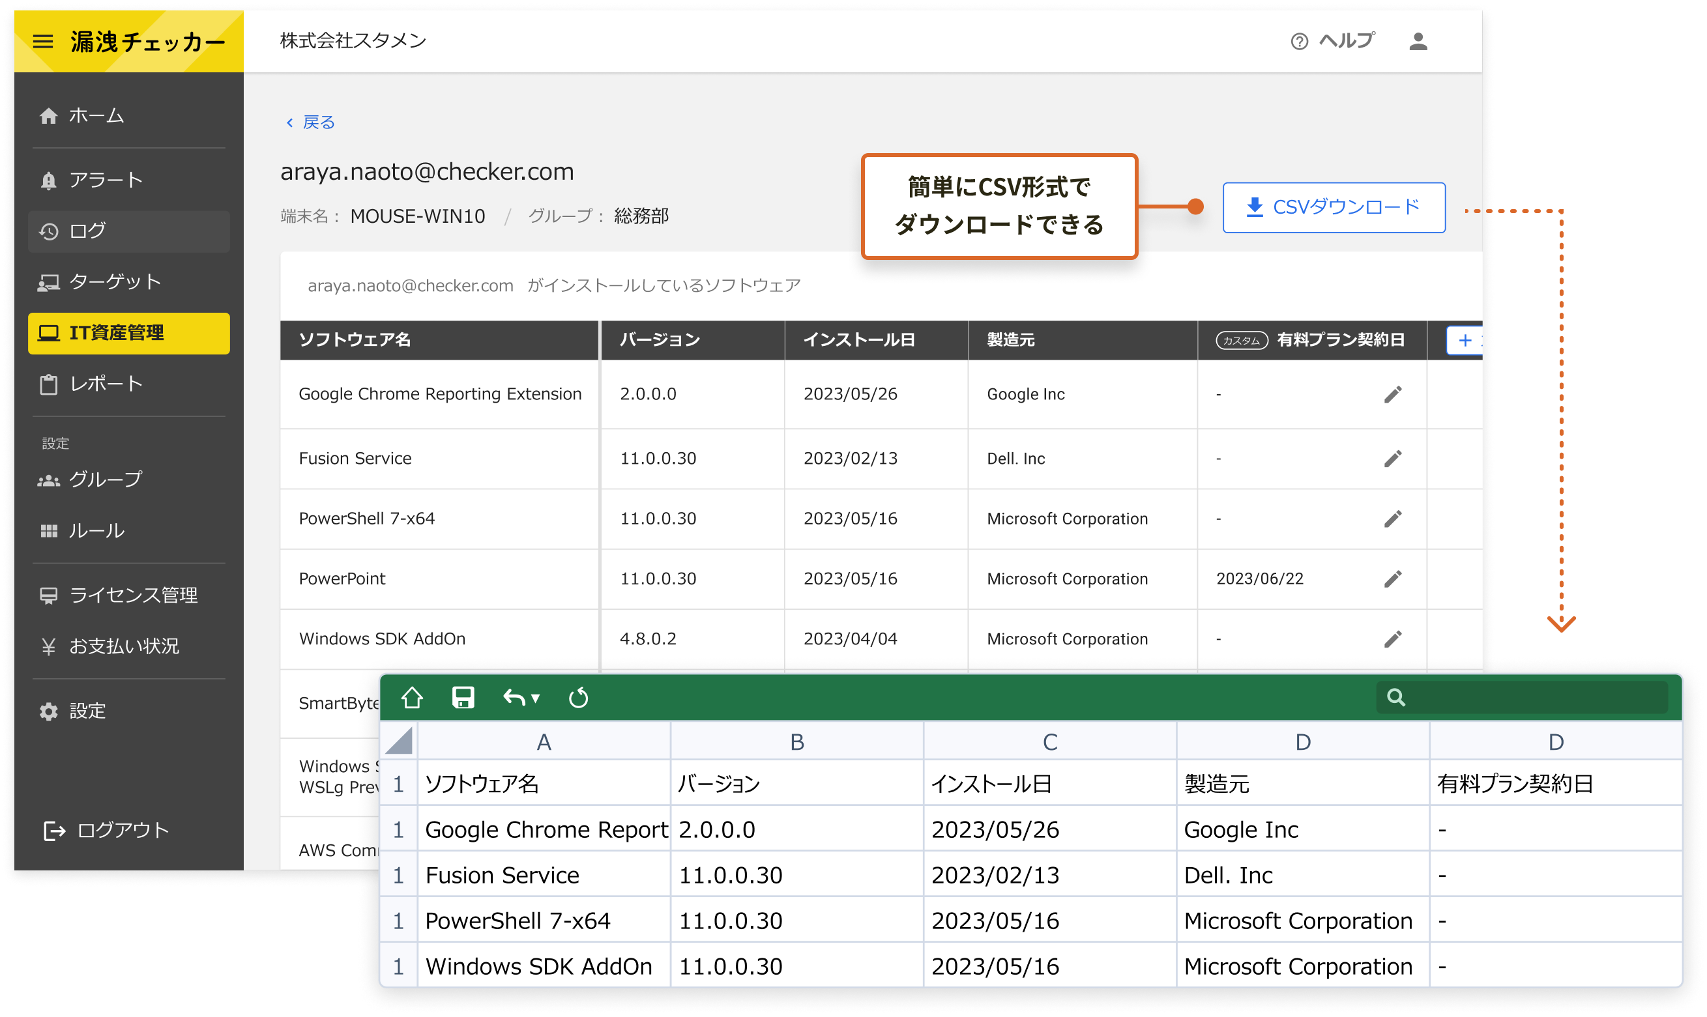
Task: Open the お支払い状況 page
Action: tap(129, 647)
